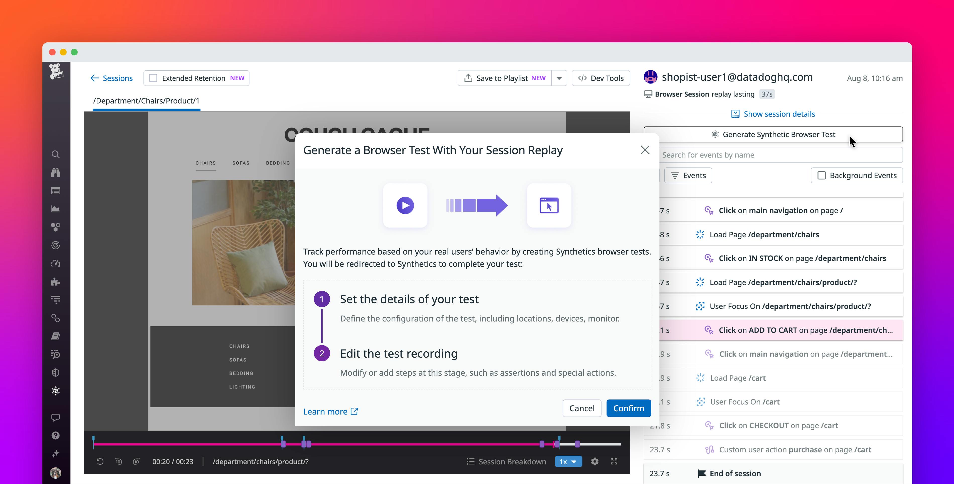The height and width of the screenshot is (484, 954).
Task: Select event Load Page /department/chairs
Action: (x=781, y=234)
